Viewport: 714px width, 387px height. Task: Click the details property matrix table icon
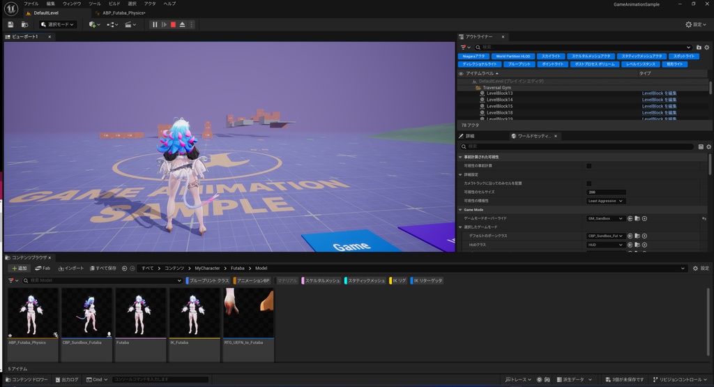coord(701,146)
